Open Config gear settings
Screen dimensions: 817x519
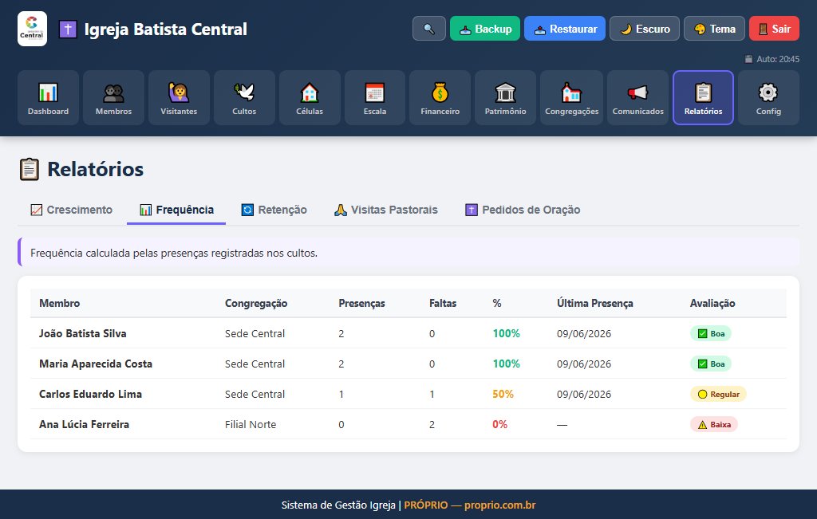[x=768, y=98]
